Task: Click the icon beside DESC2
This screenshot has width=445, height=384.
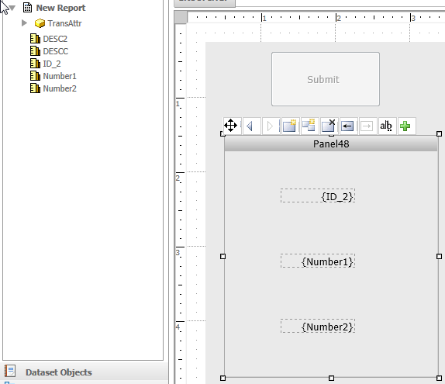Action: pyautogui.click(x=35, y=39)
